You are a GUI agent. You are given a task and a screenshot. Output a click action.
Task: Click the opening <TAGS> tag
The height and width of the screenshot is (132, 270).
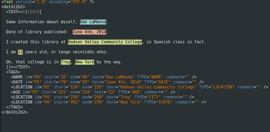[13, 72]
